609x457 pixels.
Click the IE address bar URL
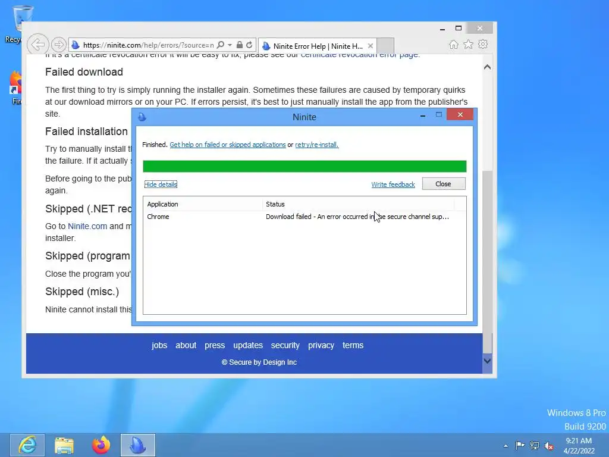point(148,45)
